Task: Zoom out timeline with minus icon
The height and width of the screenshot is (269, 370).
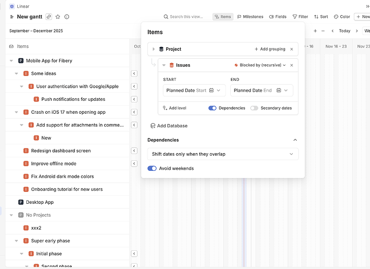Action: pos(323,31)
